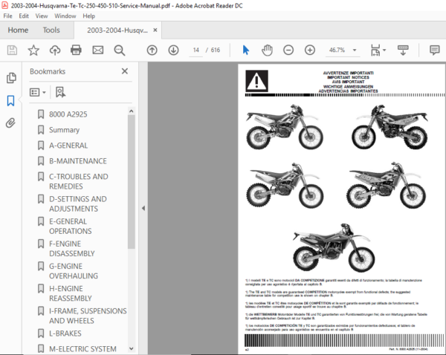
Task: Open G-ENGINE OVERHAULING bookmark
Action: point(74,271)
